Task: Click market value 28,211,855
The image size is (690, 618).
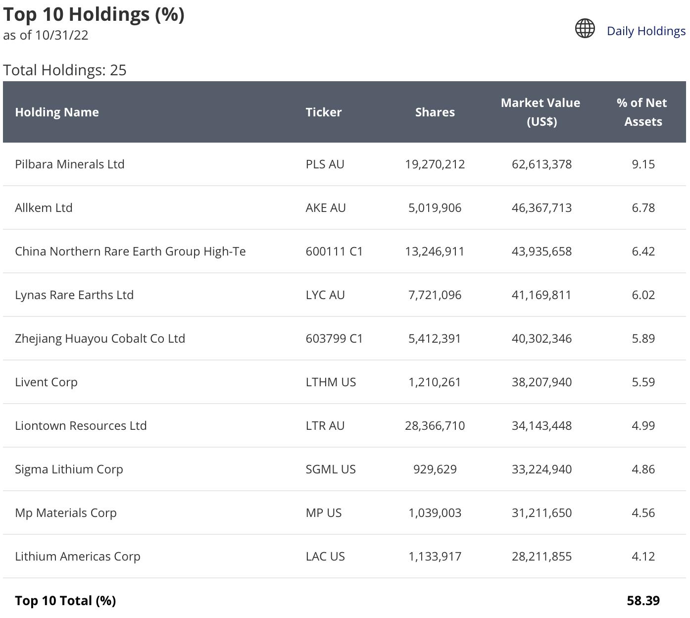Action: click(542, 556)
